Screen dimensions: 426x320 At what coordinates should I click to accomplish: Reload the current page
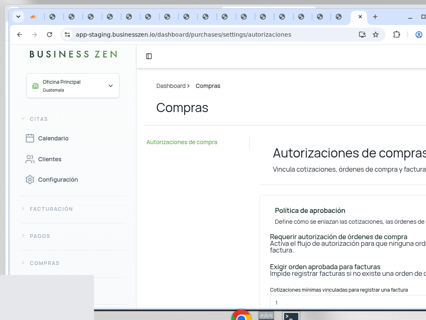click(50, 35)
